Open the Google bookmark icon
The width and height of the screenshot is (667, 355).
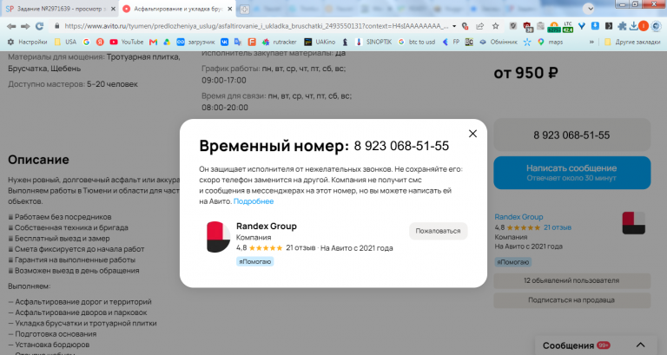point(86,42)
